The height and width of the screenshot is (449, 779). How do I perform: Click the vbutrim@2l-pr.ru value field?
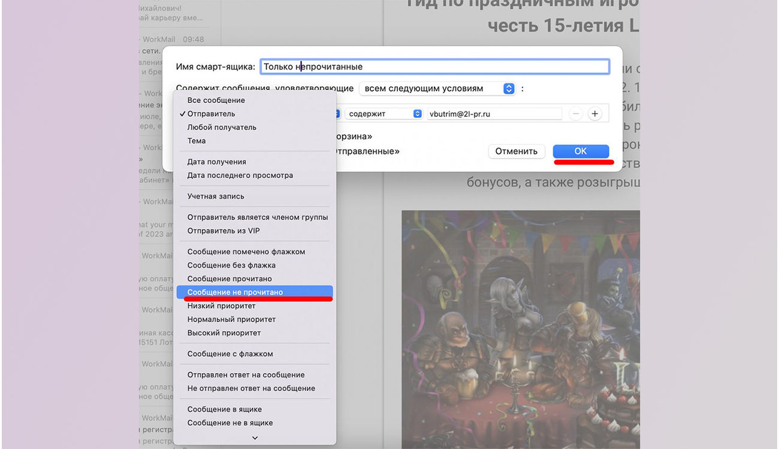[x=494, y=114]
